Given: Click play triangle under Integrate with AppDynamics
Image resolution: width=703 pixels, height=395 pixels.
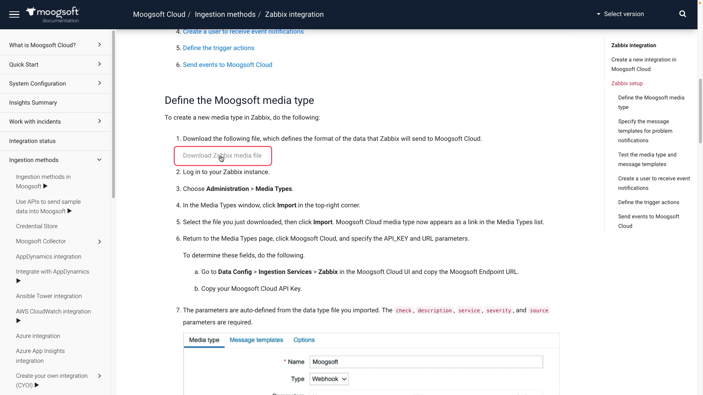Looking at the screenshot, I should click(x=18, y=281).
